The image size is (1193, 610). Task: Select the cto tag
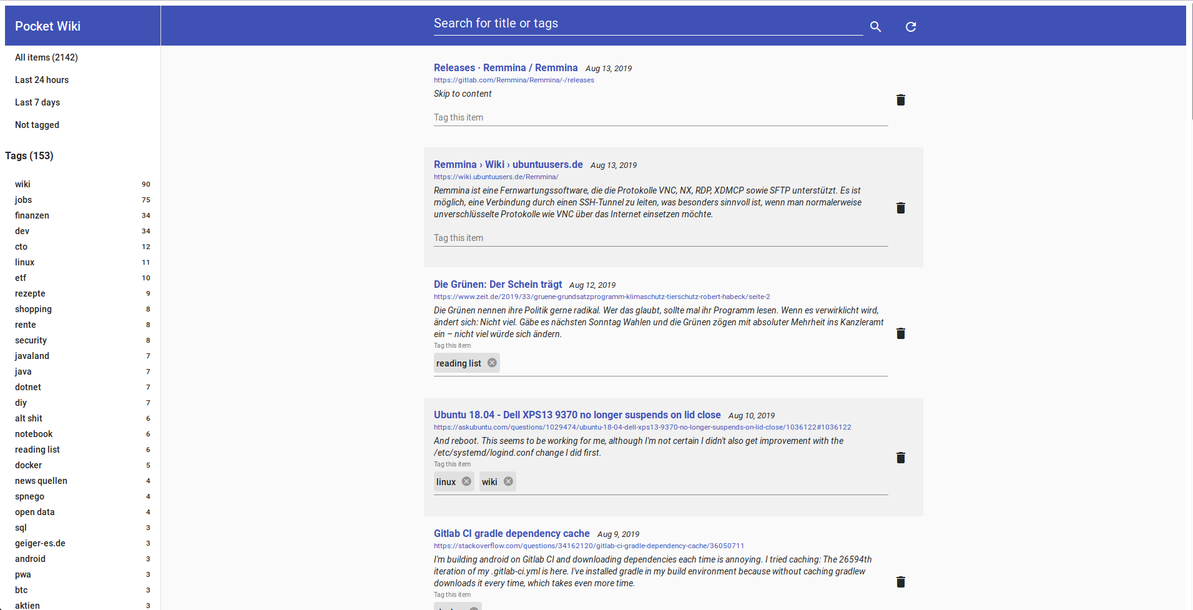(82, 247)
